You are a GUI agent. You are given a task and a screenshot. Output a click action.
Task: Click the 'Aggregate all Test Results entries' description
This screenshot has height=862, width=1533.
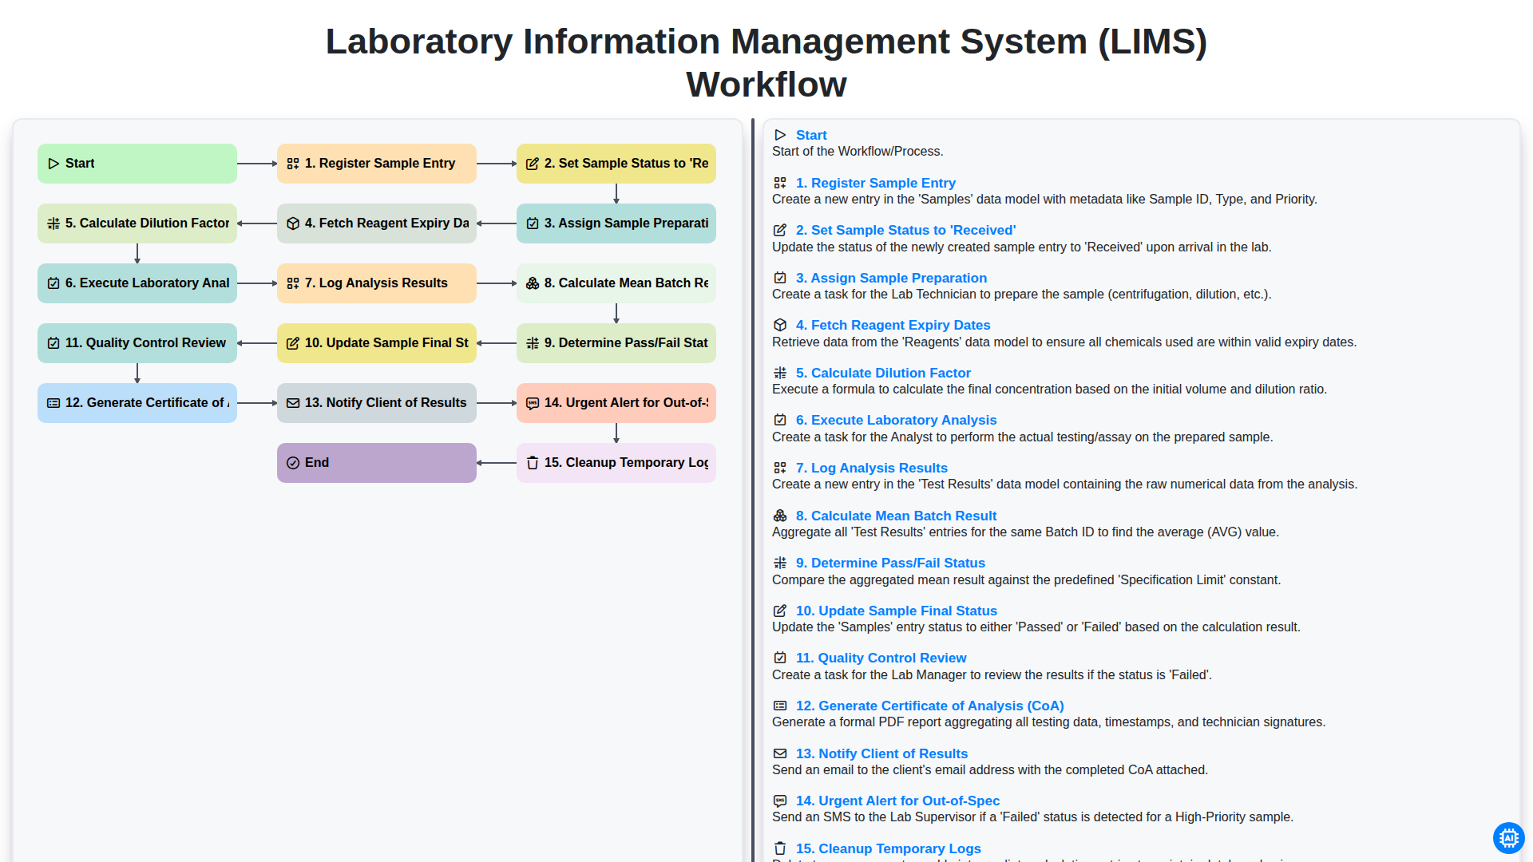(1025, 532)
